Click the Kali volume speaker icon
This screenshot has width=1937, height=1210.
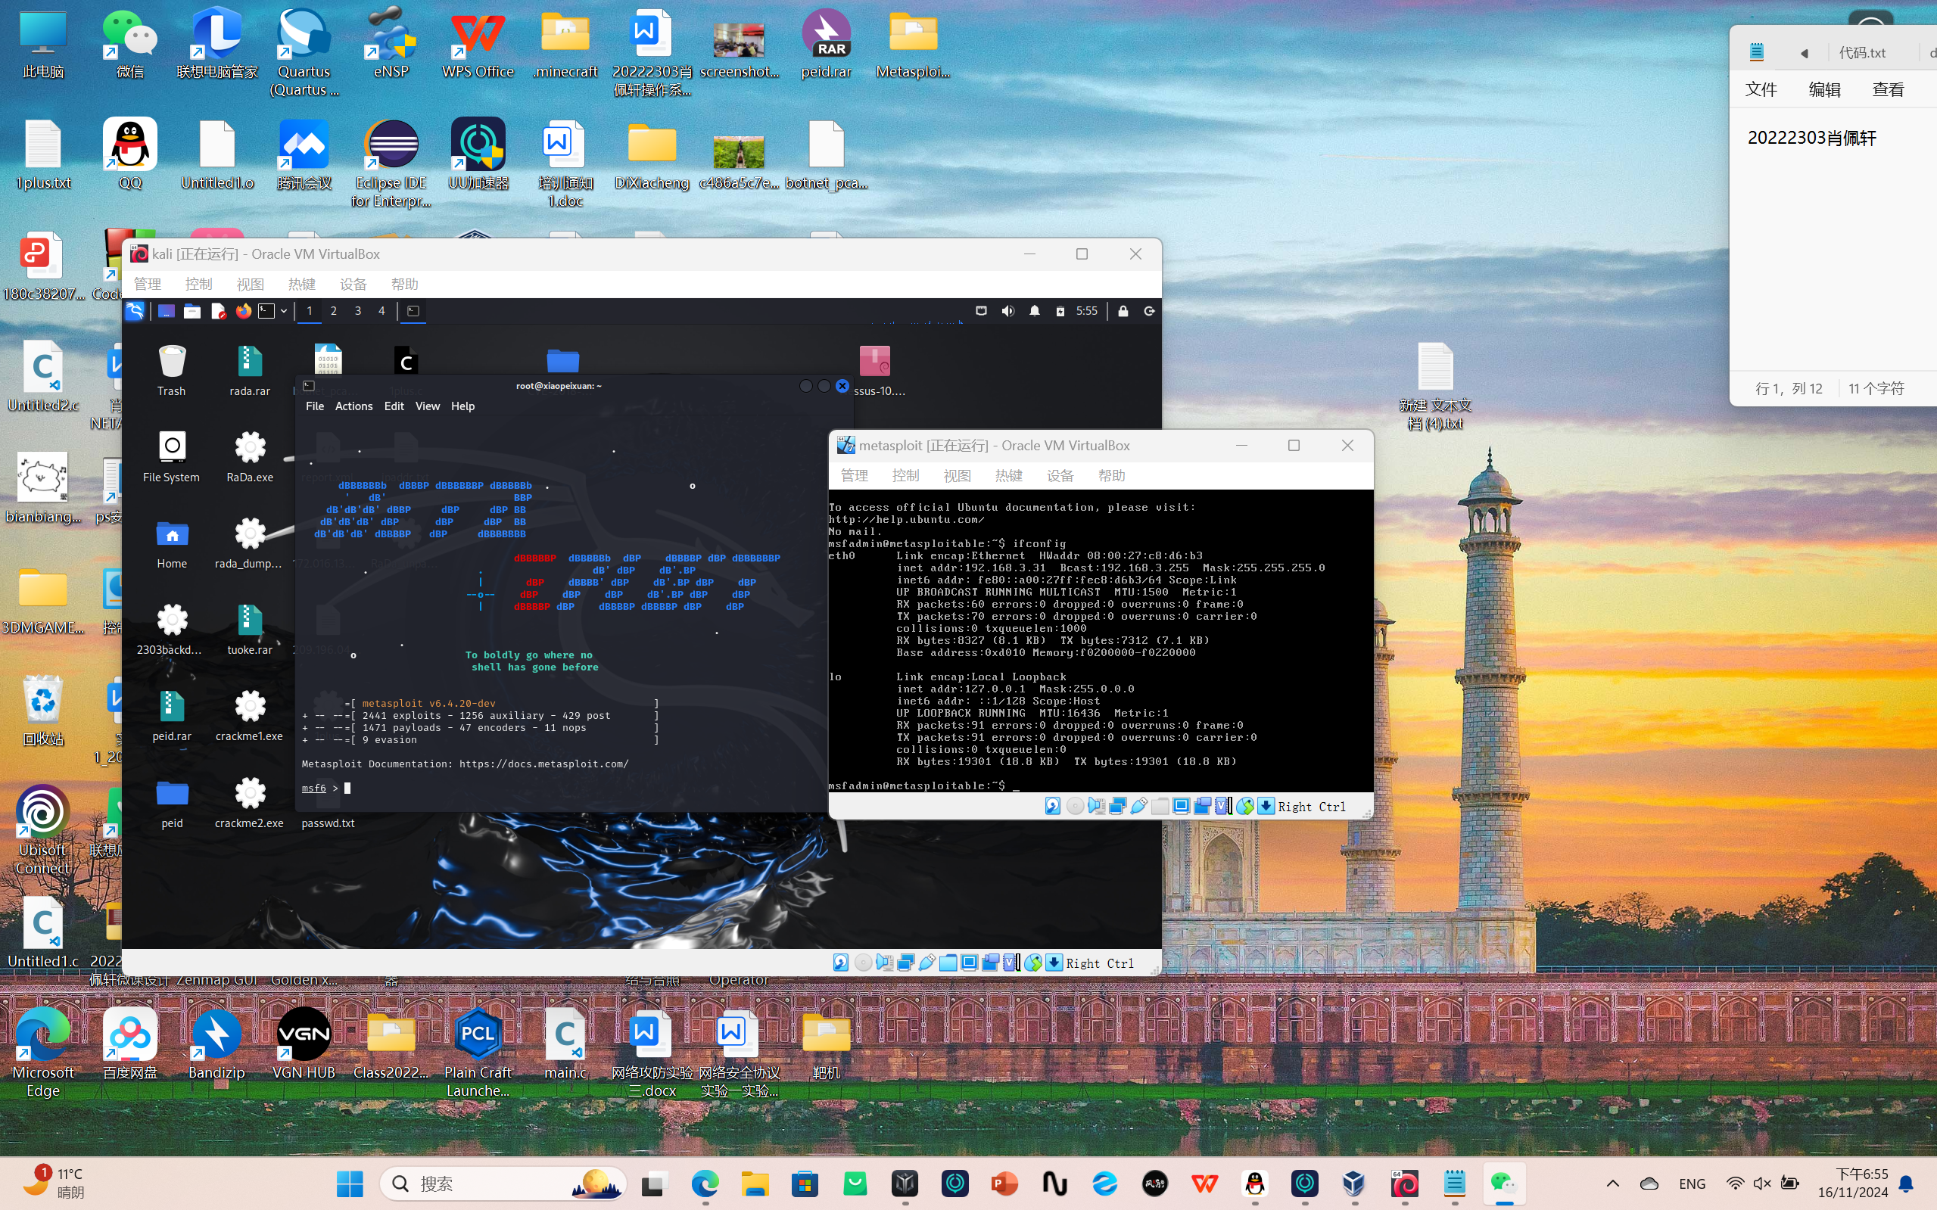pyautogui.click(x=1007, y=311)
